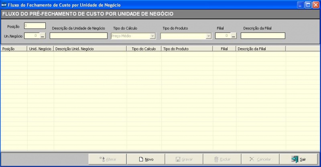Click the Descrição Unid. Negócio column header
This screenshot has height=167, width=321.
(x=90, y=49)
